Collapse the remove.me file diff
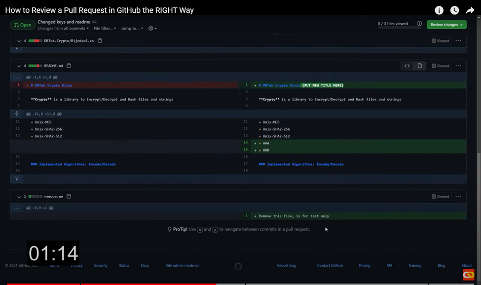Image resolution: width=481 pixels, height=285 pixels. point(19,197)
